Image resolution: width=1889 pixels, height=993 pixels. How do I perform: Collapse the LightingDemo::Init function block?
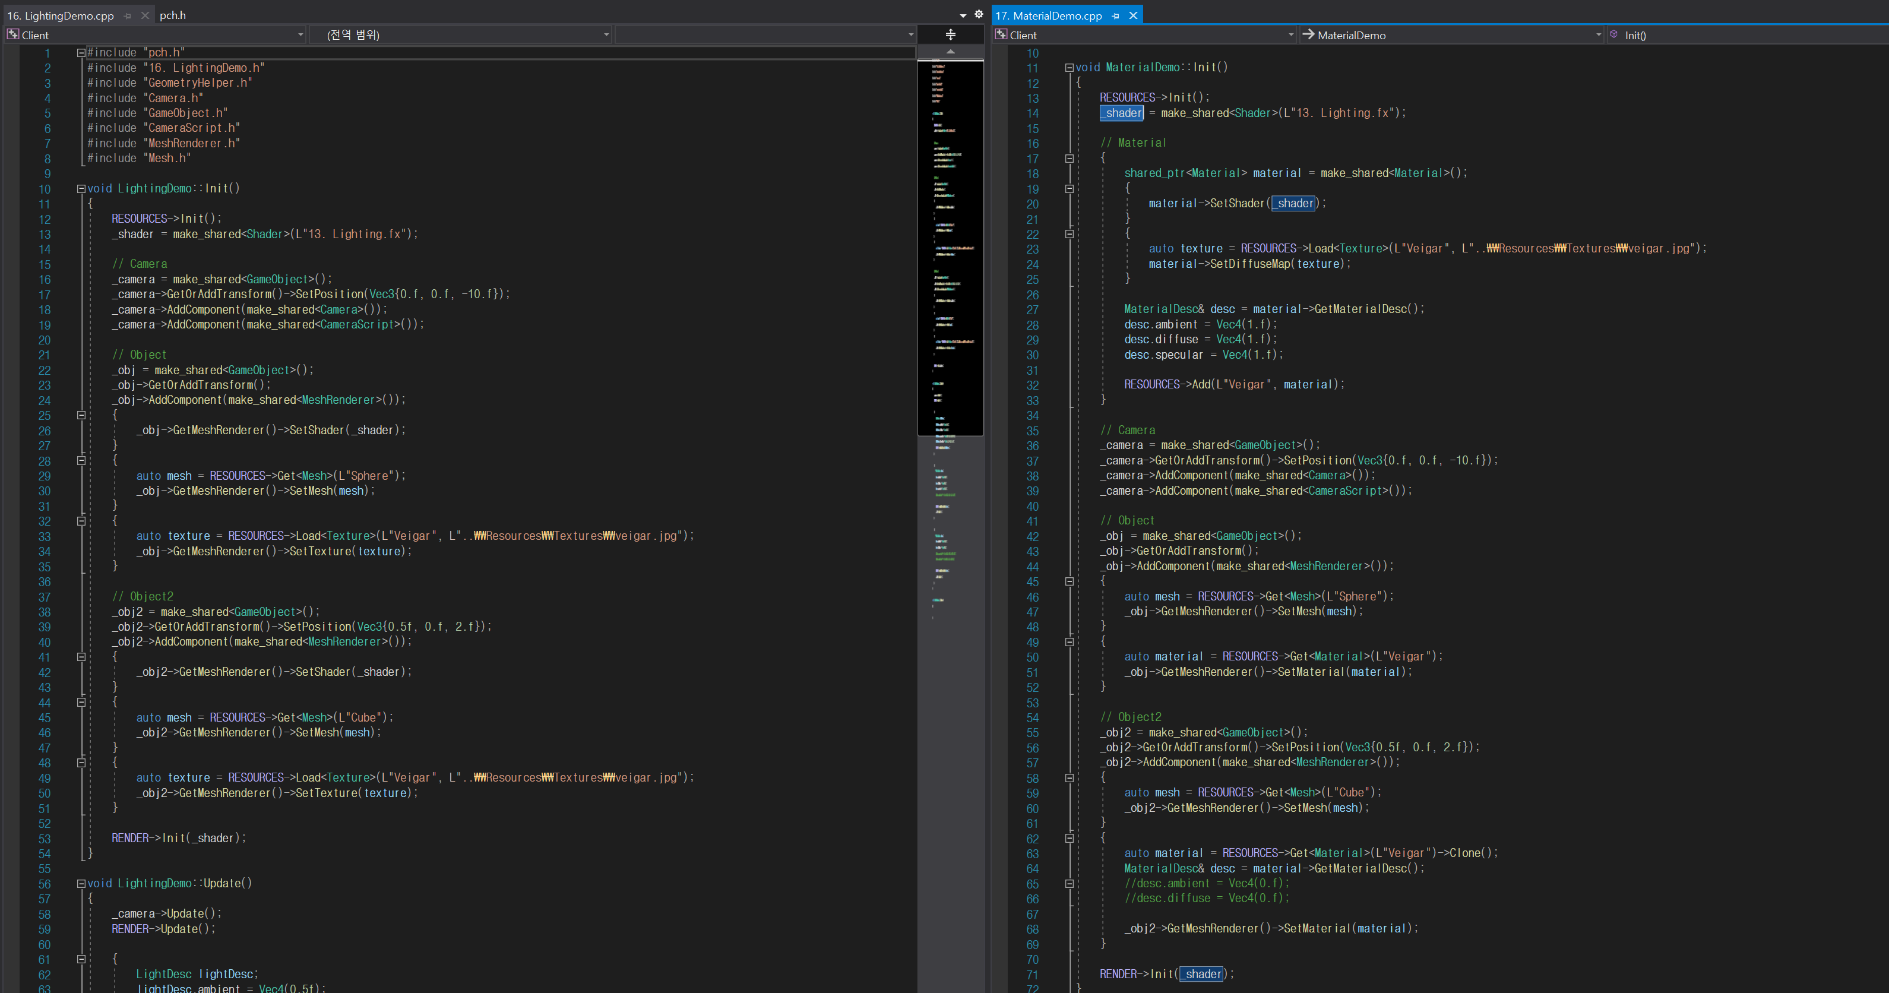tap(81, 188)
